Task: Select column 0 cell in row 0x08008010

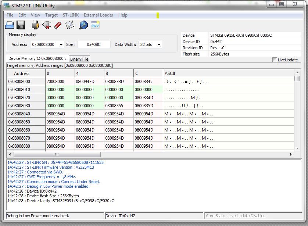Action: click(x=60, y=89)
